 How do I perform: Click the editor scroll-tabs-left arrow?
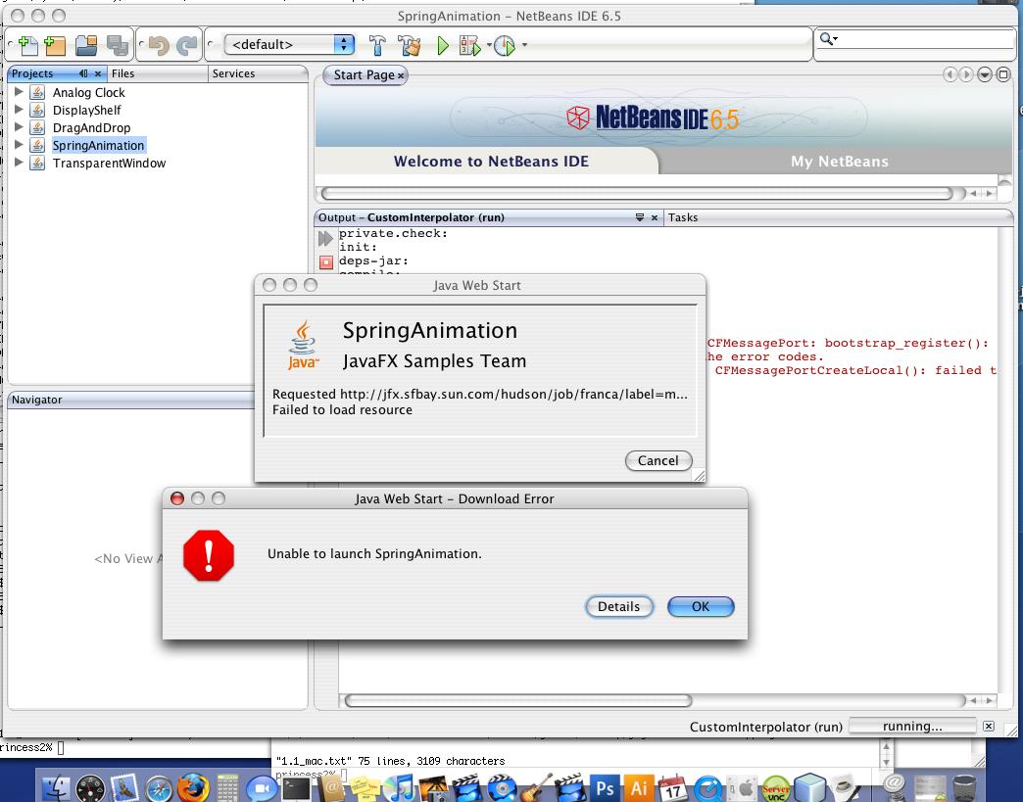(950, 74)
